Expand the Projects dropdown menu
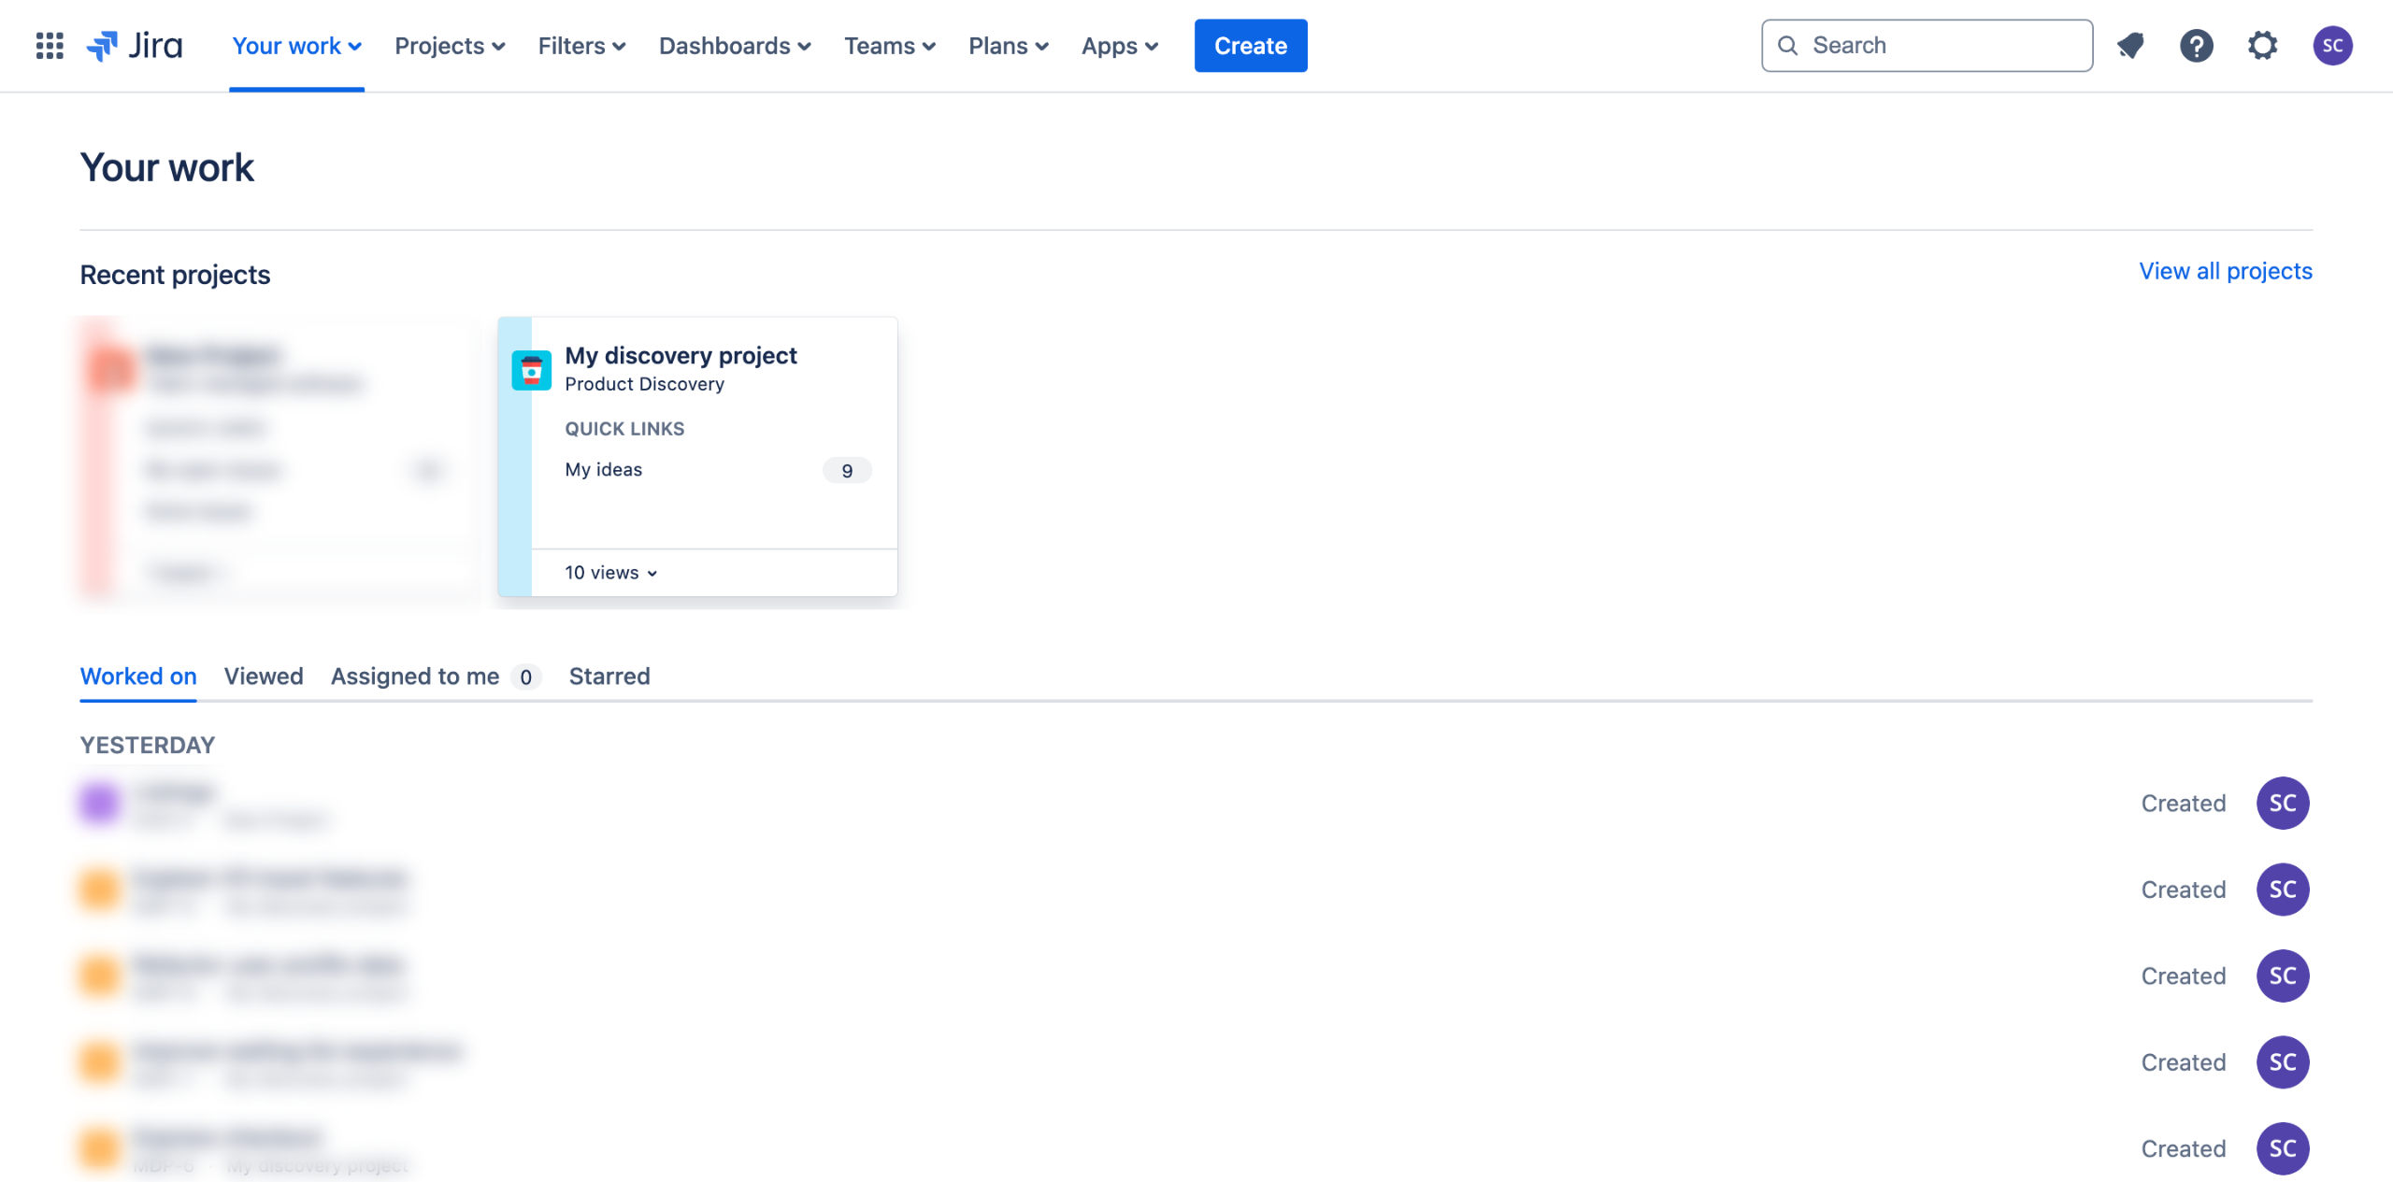2393x1182 pixels. [x=450, y=46]
